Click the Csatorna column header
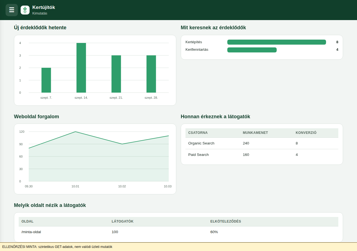357x251 pixels. point(198,133)
